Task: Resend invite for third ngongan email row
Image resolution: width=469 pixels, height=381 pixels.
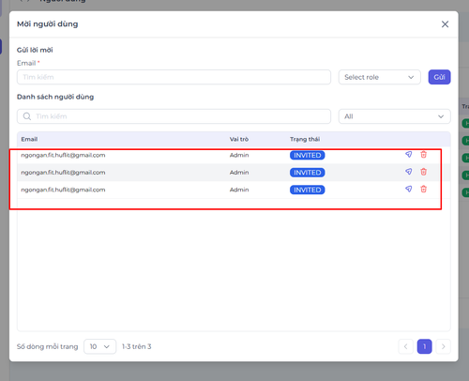Action: (x=408, y=189)
